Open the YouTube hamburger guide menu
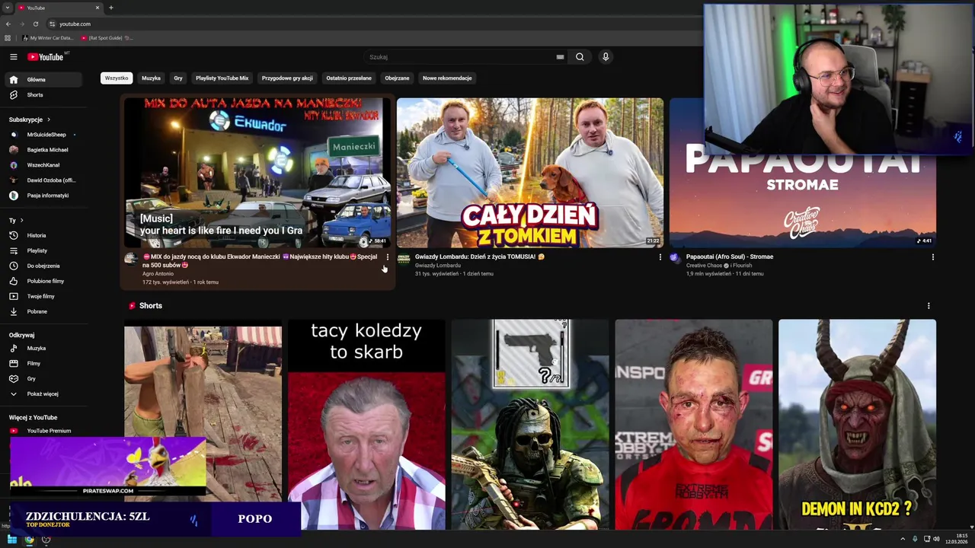The width and height of the screenshot is (975, 548). coord(13,56)
